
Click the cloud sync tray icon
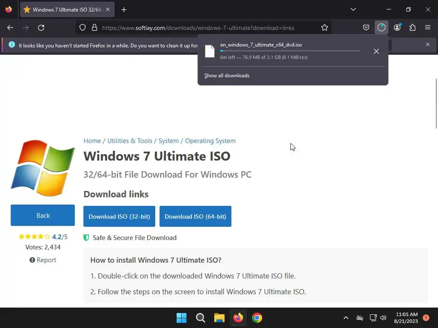pos(360,318)
